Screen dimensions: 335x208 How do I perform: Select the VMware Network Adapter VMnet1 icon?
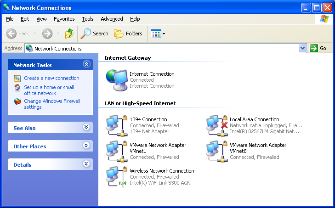[x=117, y=151]
